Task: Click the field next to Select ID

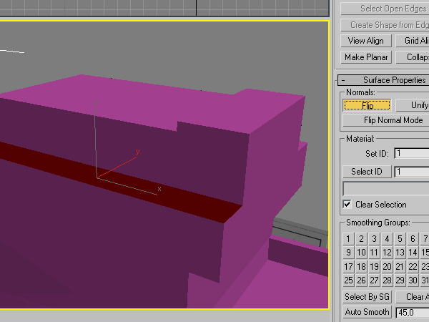Action: pyautogui.click(x=412, y=172)
